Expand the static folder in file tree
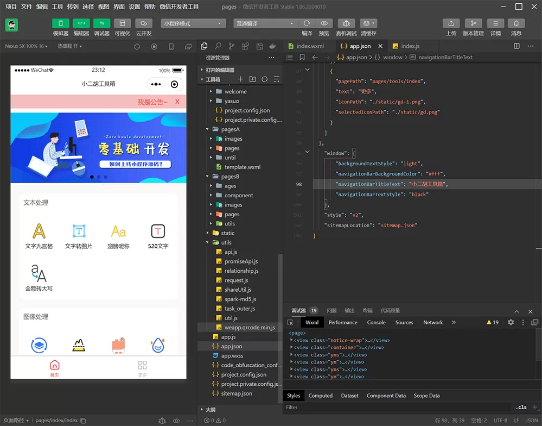 (x=227, y=233)
